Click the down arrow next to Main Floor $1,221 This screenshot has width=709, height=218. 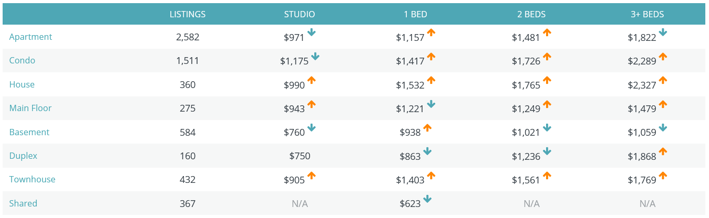[431, 104]
